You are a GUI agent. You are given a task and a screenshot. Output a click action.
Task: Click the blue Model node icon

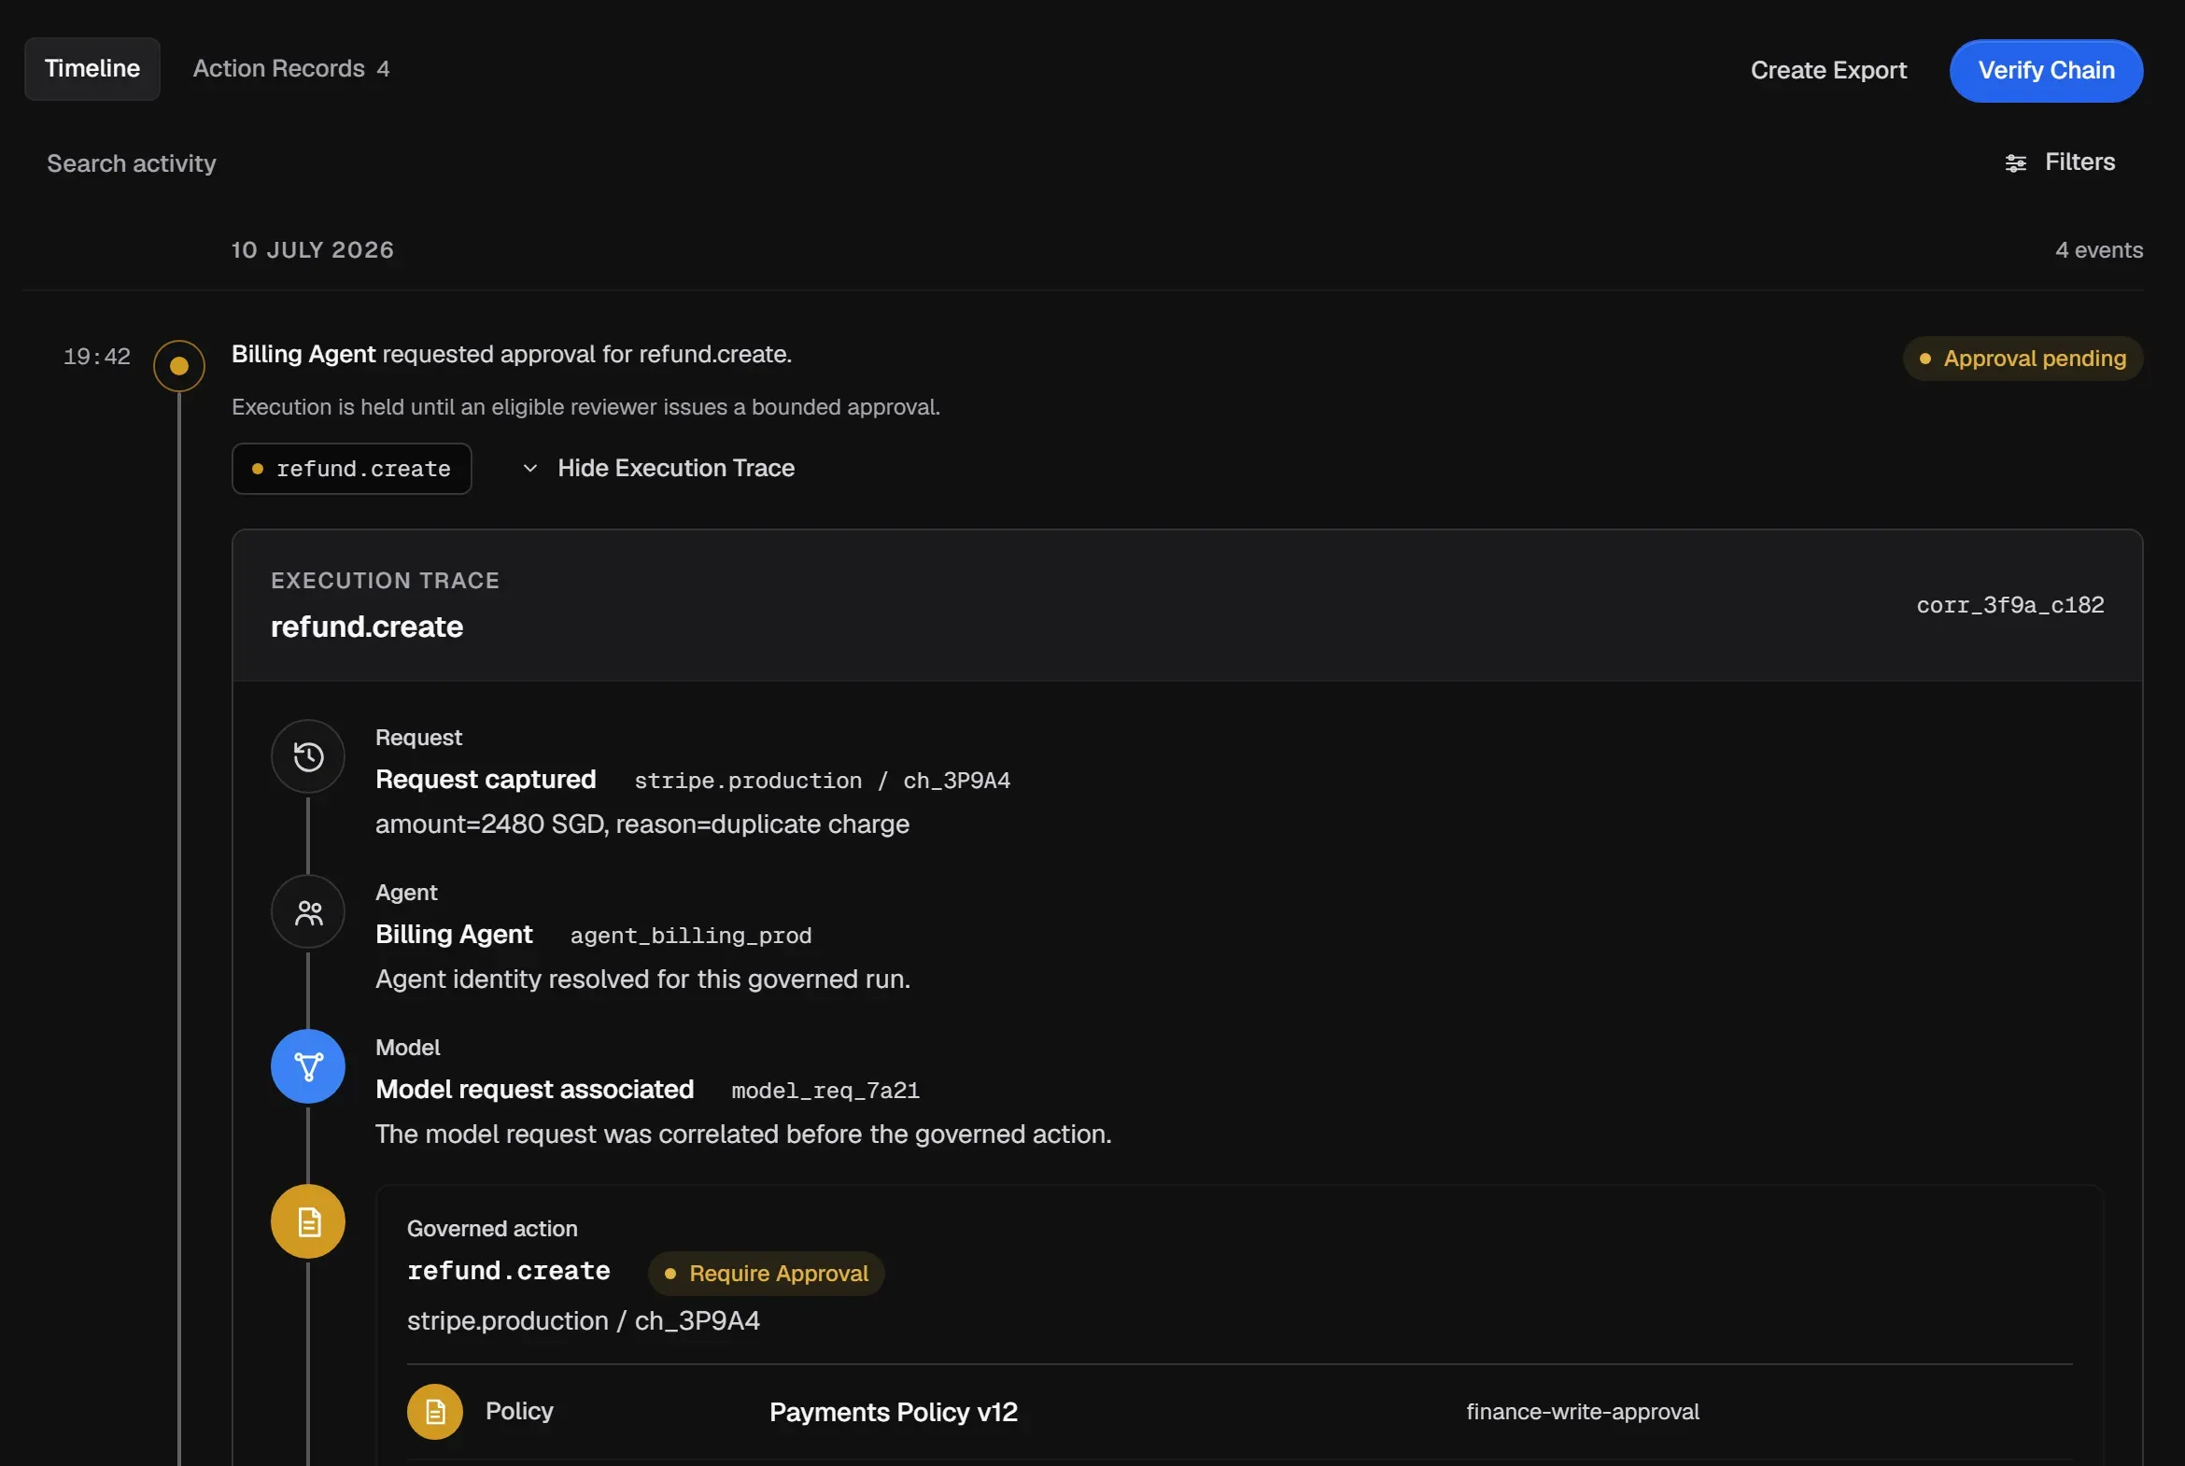tap(307, 1065)
